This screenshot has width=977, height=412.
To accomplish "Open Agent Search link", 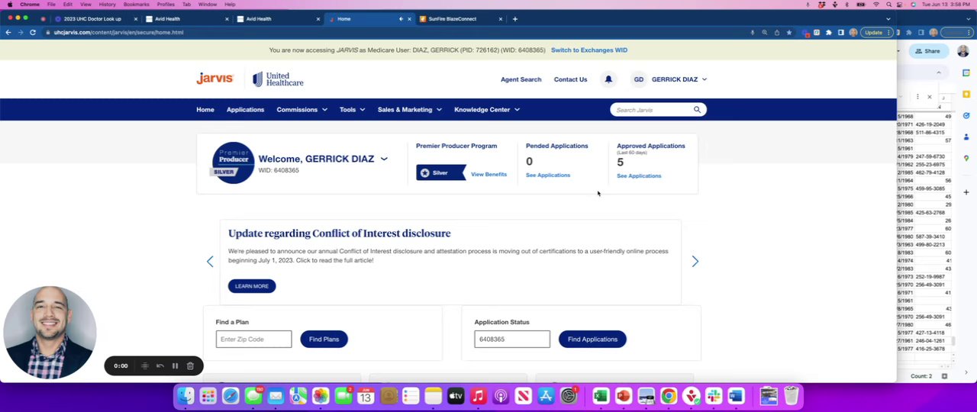I will click(521, 79).
